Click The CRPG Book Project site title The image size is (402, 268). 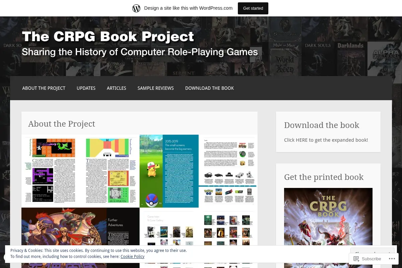click(x=108, y=36)
